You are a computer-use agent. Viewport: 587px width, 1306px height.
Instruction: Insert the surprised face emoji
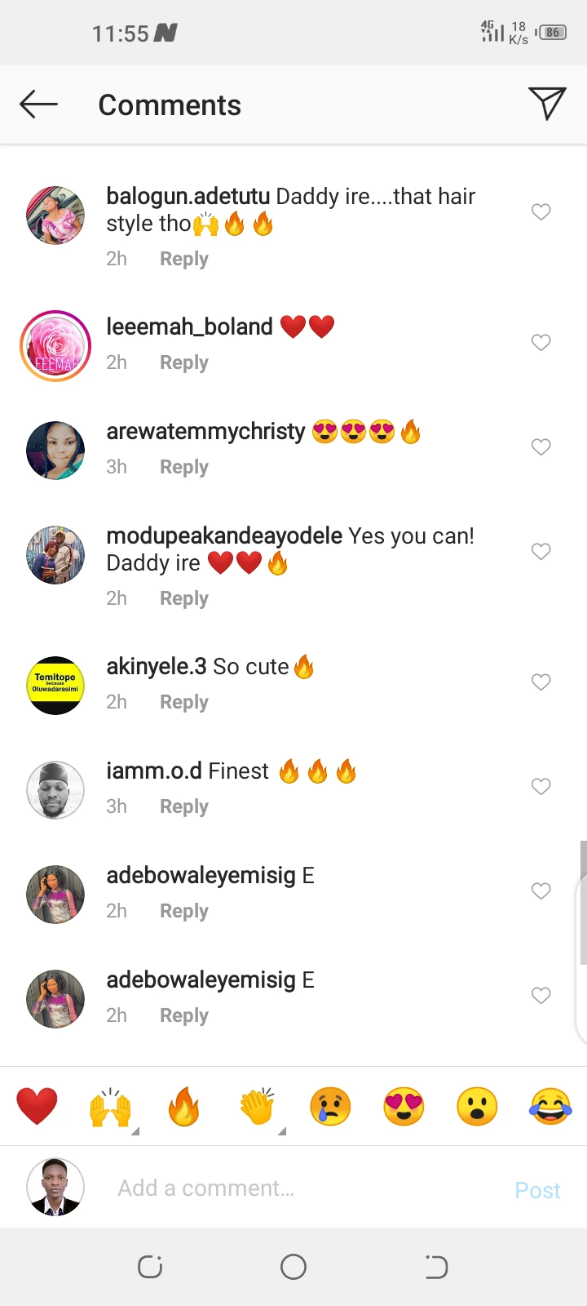click(477, 1107)
